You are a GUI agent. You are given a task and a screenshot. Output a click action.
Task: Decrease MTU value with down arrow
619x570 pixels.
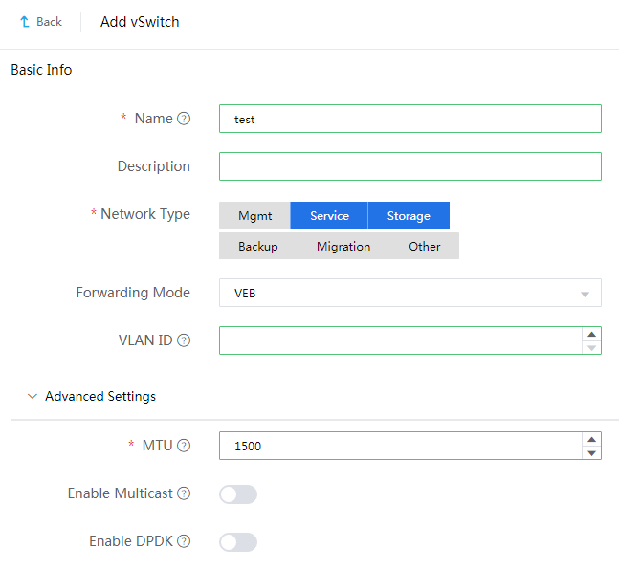click(x=592, y=452)
